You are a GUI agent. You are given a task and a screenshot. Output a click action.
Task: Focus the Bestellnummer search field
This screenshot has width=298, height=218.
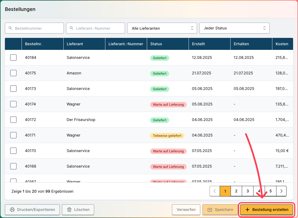(x=34, y=28)
